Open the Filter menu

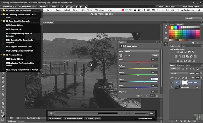(x=76, y=10)
